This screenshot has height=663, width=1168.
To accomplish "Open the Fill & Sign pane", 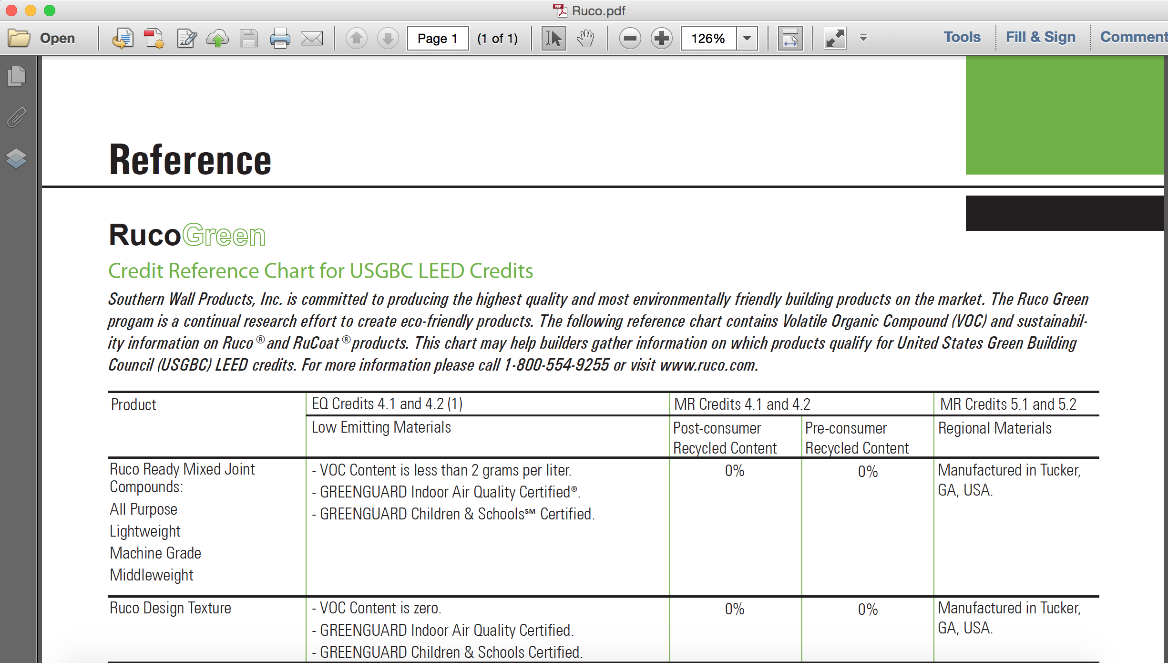I will point(1040,37).
